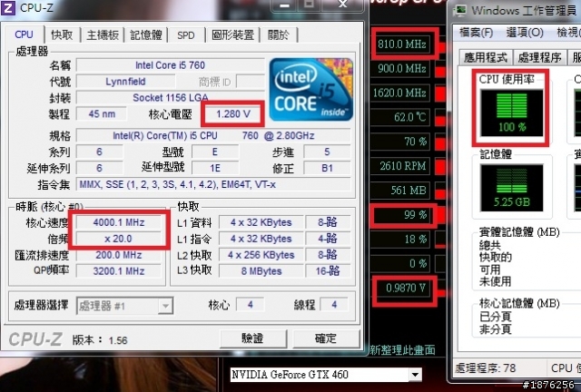Open the 選項(O) menu in Task Manager
Viewport: 581px width, 392px height.
tap(525, 33)
